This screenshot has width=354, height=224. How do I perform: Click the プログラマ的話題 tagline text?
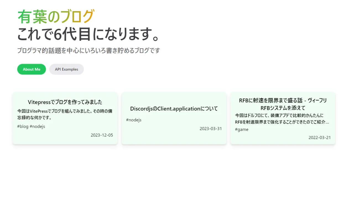[88, 50]
